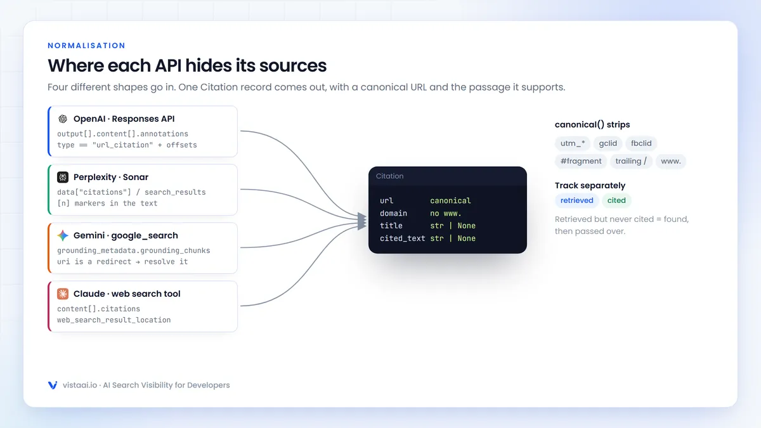Click 'grounding_metadata.grounding_chunks' code line
The image size is (761, 428).
(x=133, y=250)
